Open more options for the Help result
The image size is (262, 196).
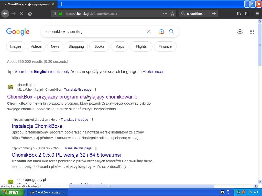92,120
